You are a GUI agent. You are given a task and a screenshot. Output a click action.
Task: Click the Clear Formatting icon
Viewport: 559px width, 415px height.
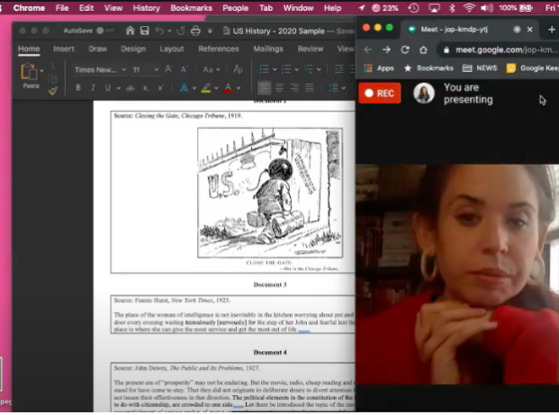238,69
